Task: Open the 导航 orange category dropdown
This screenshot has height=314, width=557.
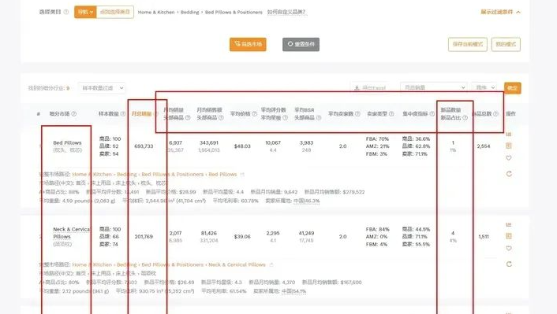Action: coord(85,12)
